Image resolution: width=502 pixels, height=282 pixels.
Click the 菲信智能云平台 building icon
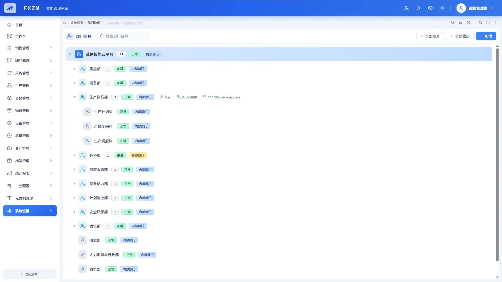tap(79, 54)
